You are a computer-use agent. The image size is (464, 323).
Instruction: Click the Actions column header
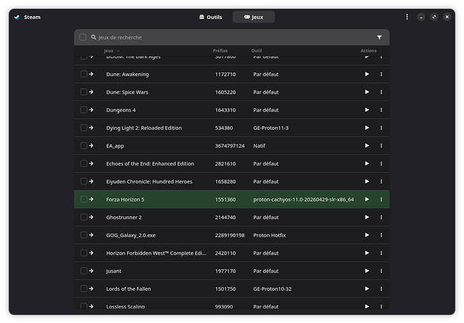tap(369, 50)
